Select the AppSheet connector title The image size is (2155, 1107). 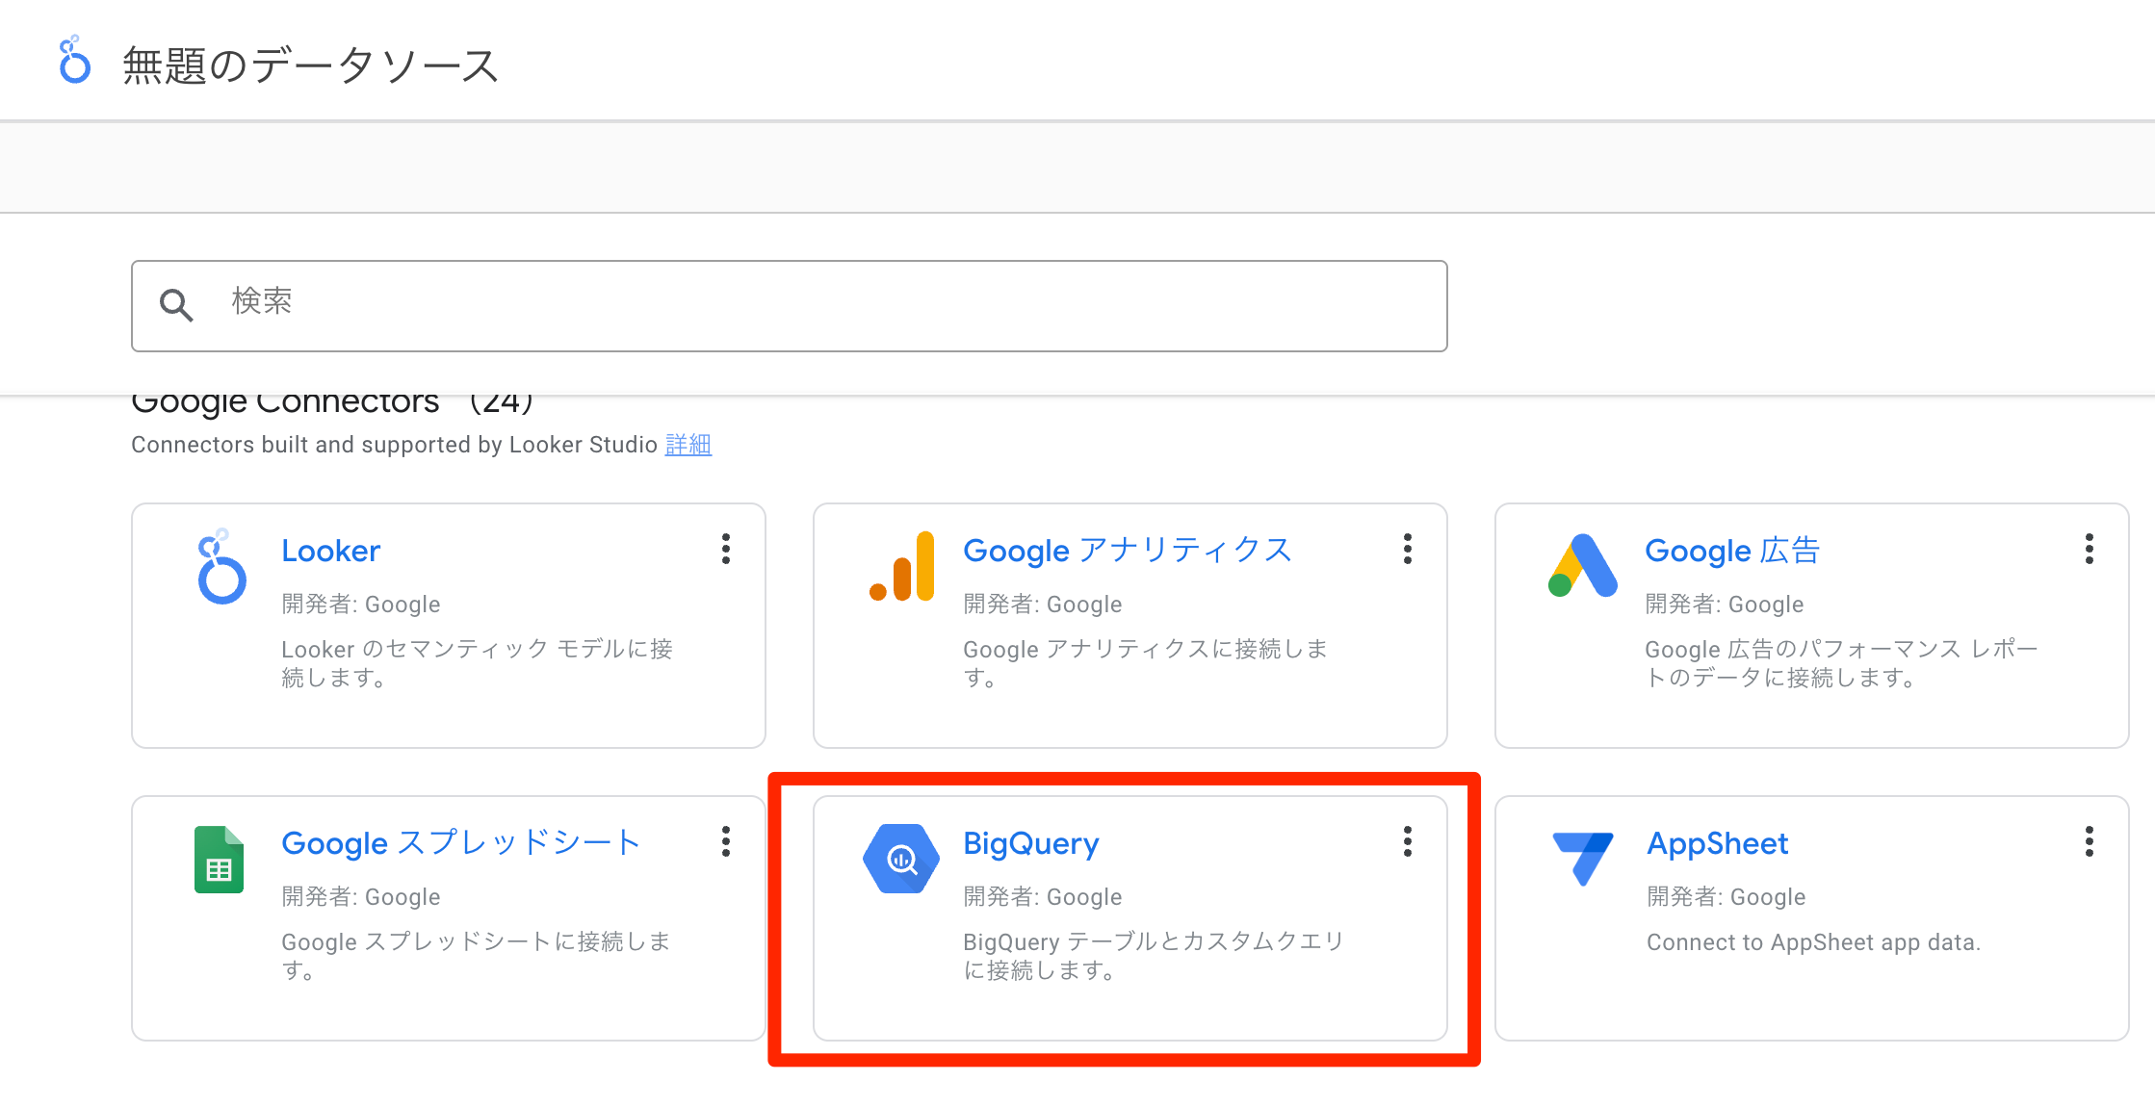coord(1717,843)
